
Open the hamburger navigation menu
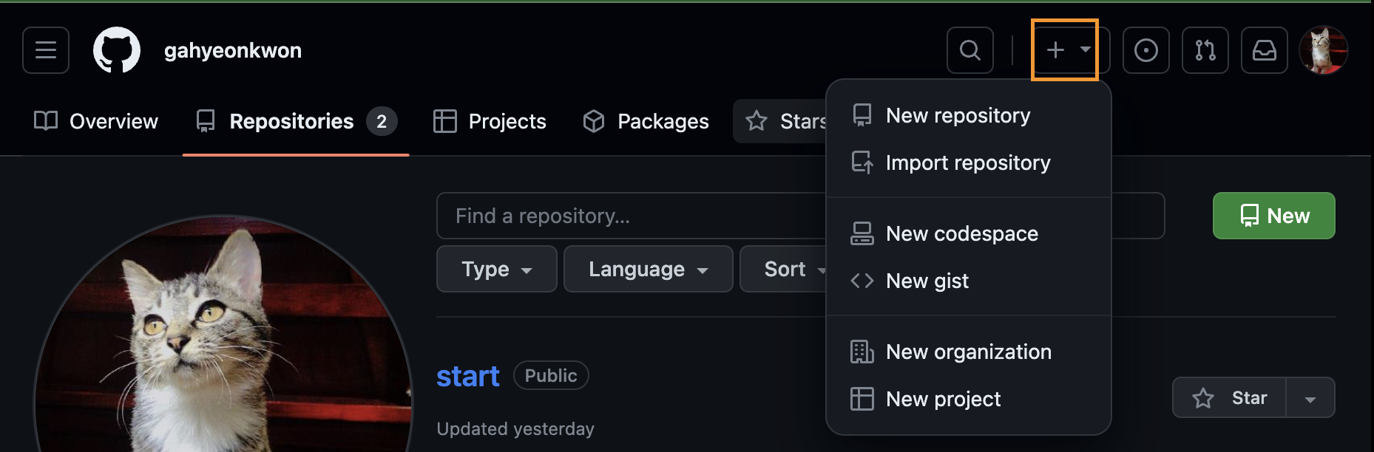pyautogui.click(x=46, y=50)
